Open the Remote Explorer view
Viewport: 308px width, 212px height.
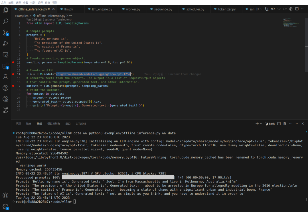coord(5,55)
